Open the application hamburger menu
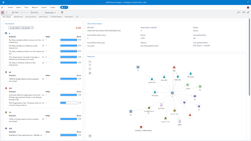Viewport: 251px width, 141px height. 2,7
